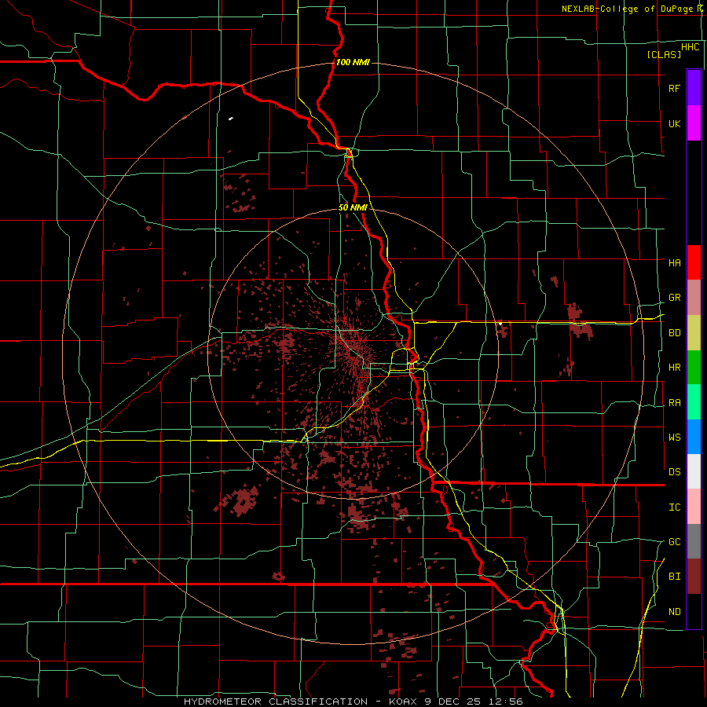This screenshot has width=707, height=707.
Task: Click the BI dark red legend swatch
Action: [694, 577]
